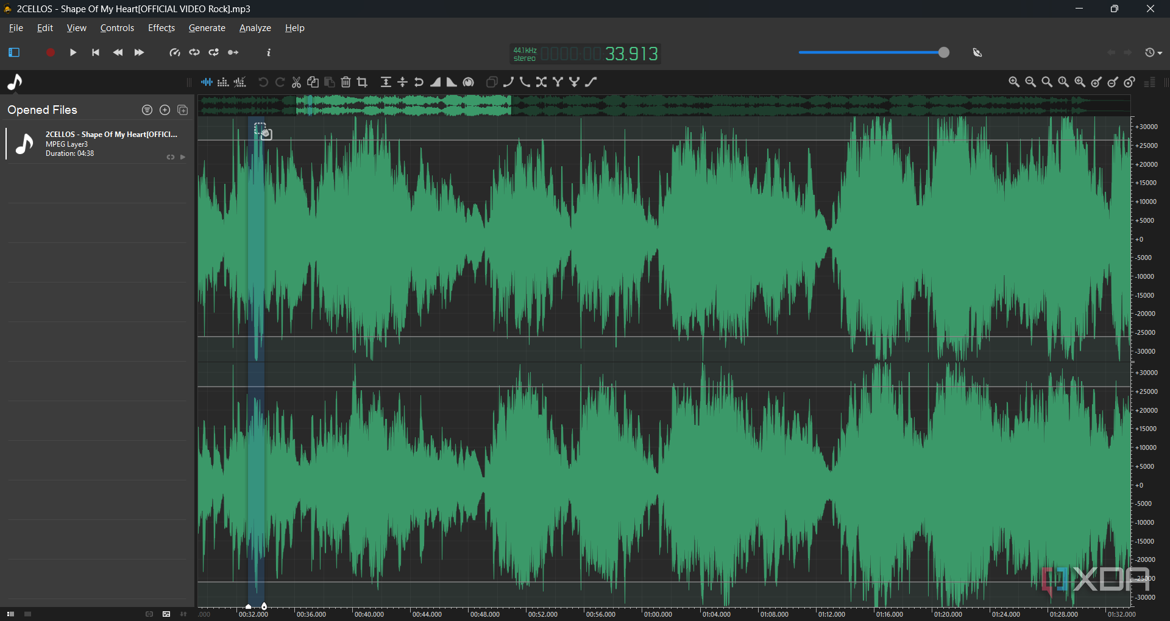Delete the selected audio with the trash icon
This screenshot has height=621, width=1170.
pyautogui.click(x=346, y=82)
